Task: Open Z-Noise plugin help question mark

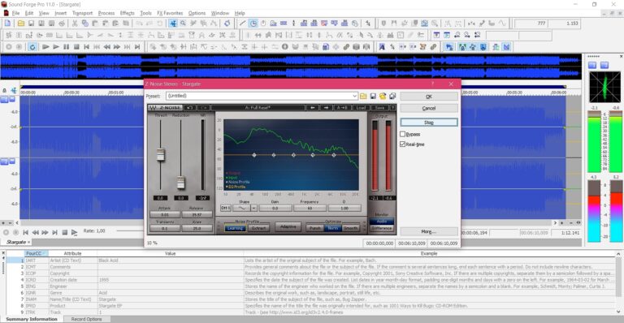Action: 392,108
